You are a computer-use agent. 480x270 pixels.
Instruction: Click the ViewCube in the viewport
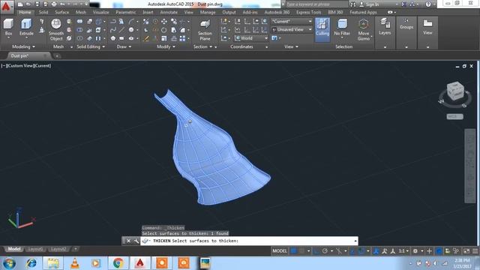[455, 91]
